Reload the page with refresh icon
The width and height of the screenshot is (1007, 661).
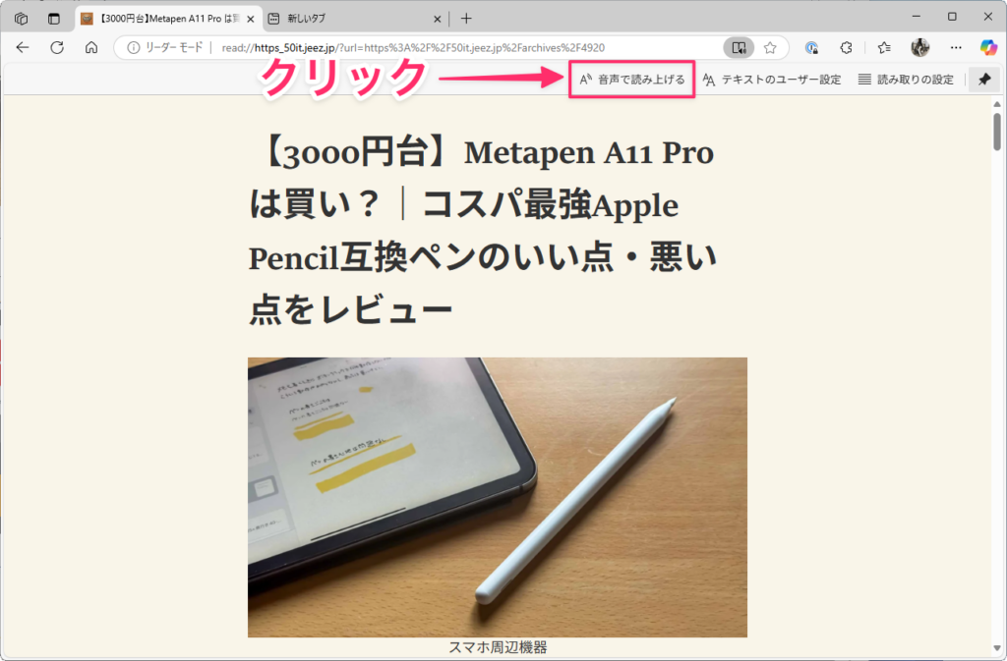point(57,47)
